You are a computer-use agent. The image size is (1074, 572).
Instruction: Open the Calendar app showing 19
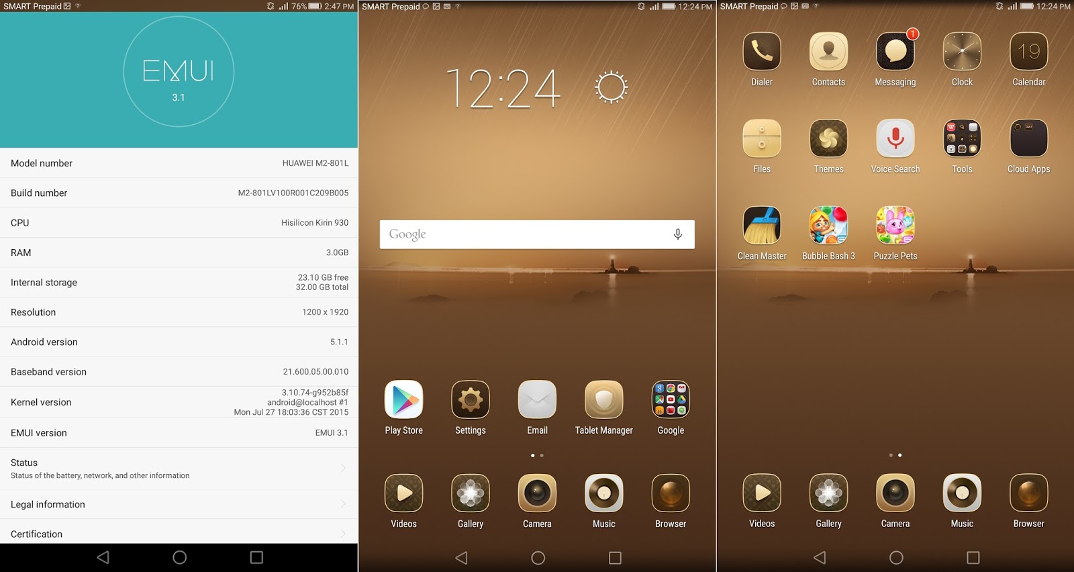click(x=1029, y=52)
